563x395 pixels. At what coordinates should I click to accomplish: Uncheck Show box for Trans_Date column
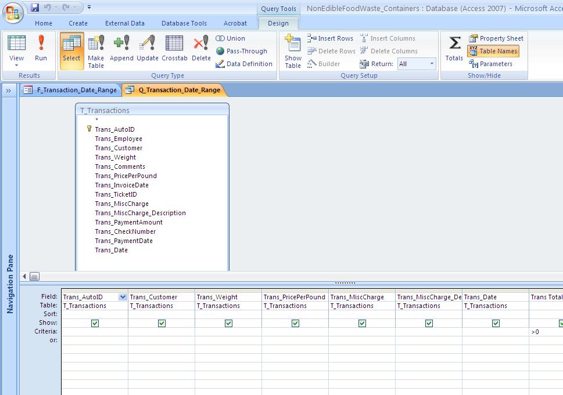[496, 323]
